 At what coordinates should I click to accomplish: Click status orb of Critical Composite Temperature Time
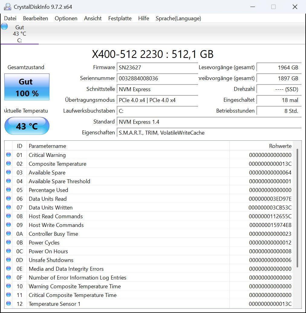coord(8,295)
